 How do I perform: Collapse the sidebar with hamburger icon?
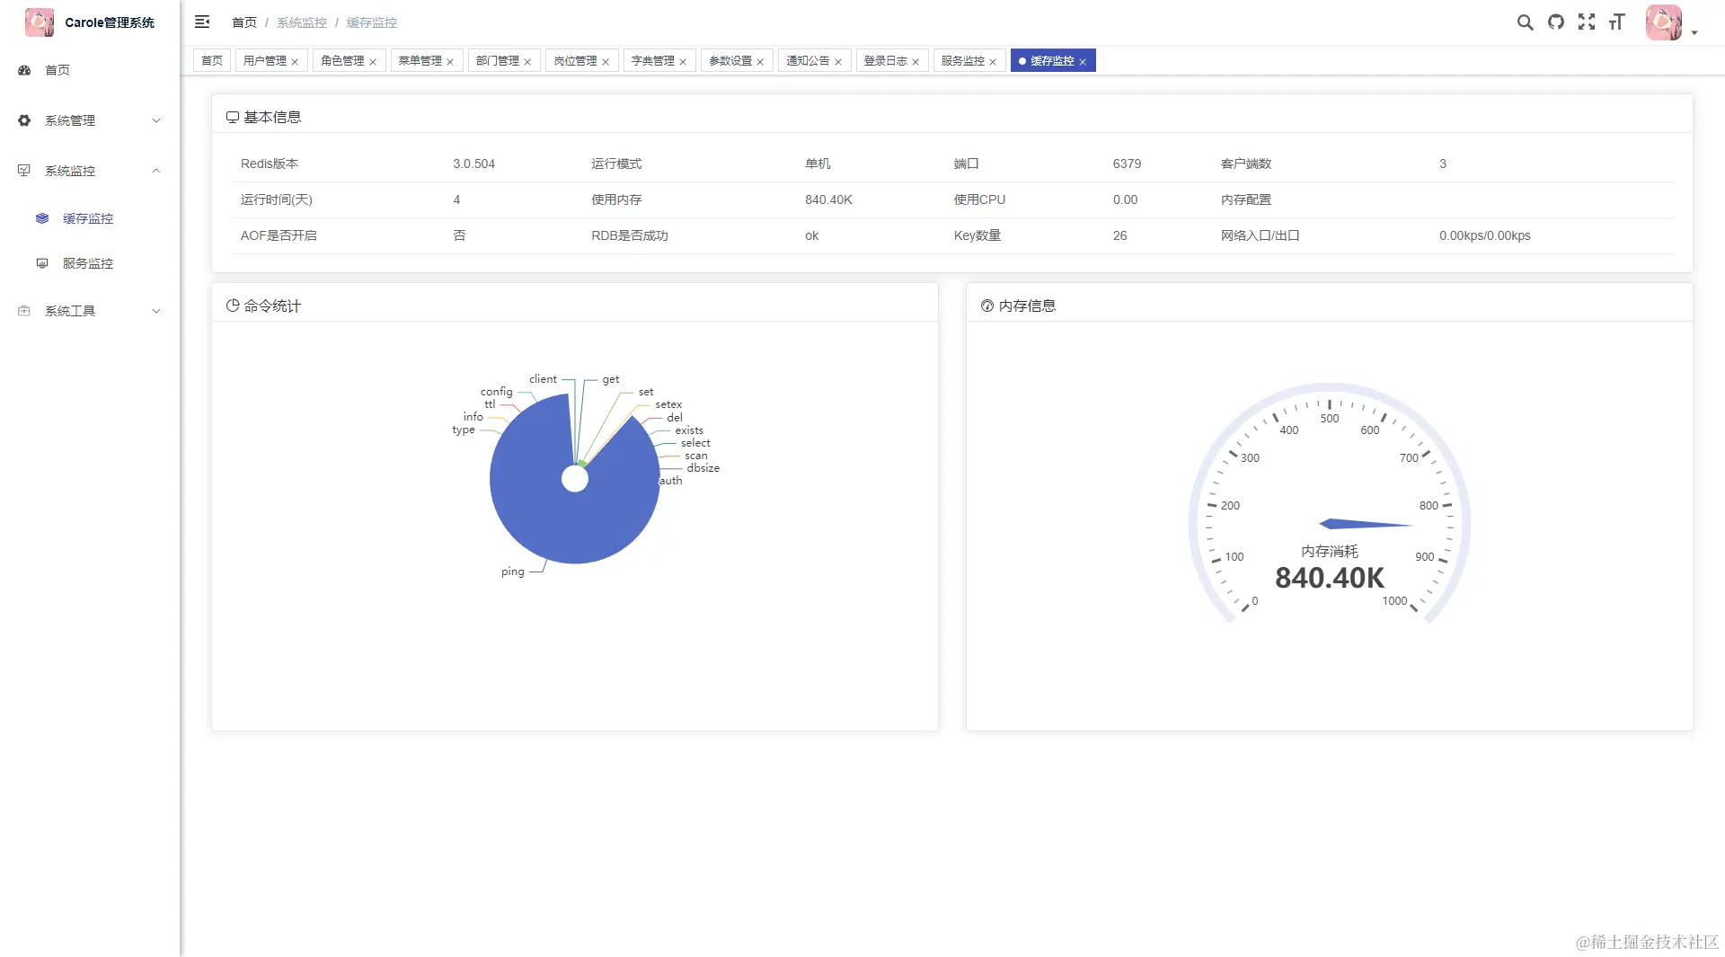[x=202, y=22]
